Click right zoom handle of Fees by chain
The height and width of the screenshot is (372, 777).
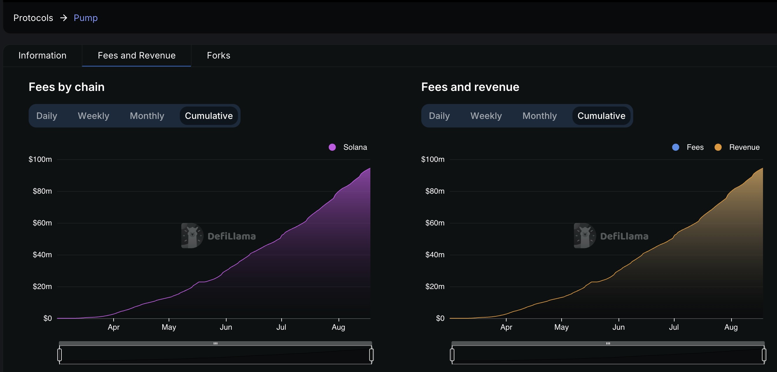tap(371, 355)
